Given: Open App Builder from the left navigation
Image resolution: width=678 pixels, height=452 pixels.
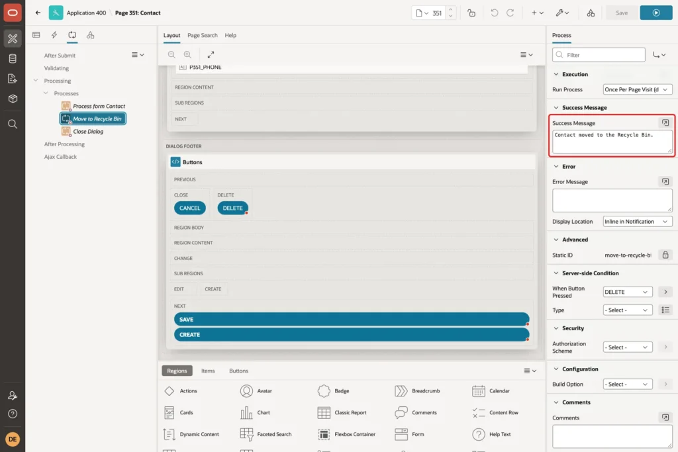Looking at the screenshot, I should [x=13, y=38].
